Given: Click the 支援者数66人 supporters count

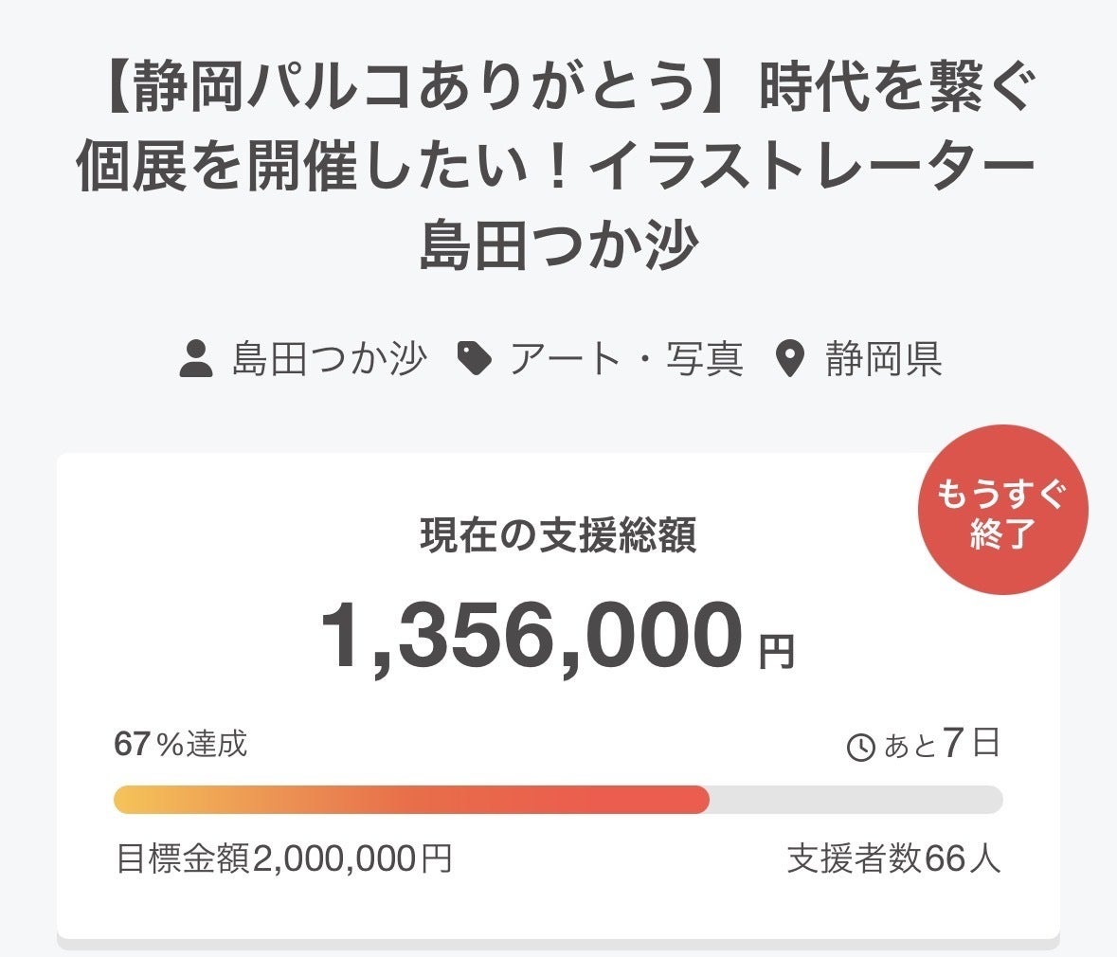Looking at the screenshot, I should click(x=894, y=858).
